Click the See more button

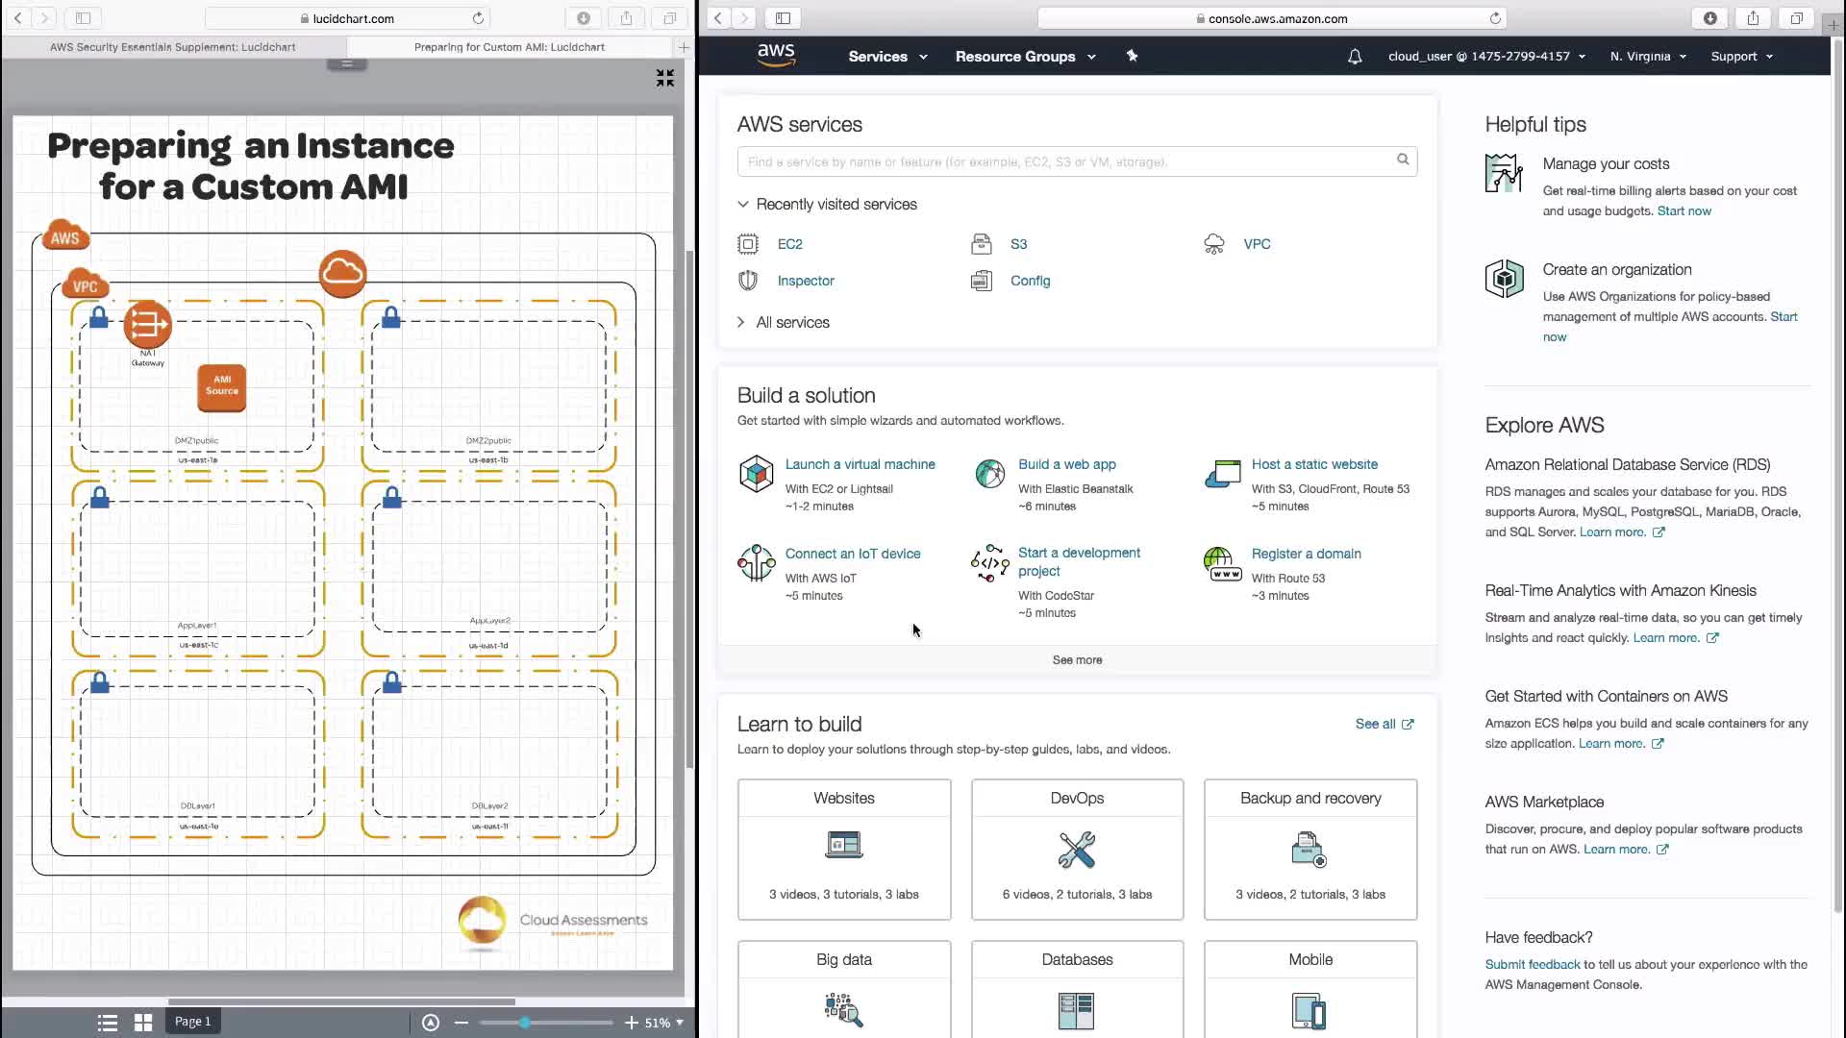click(x=1077, y=660)
